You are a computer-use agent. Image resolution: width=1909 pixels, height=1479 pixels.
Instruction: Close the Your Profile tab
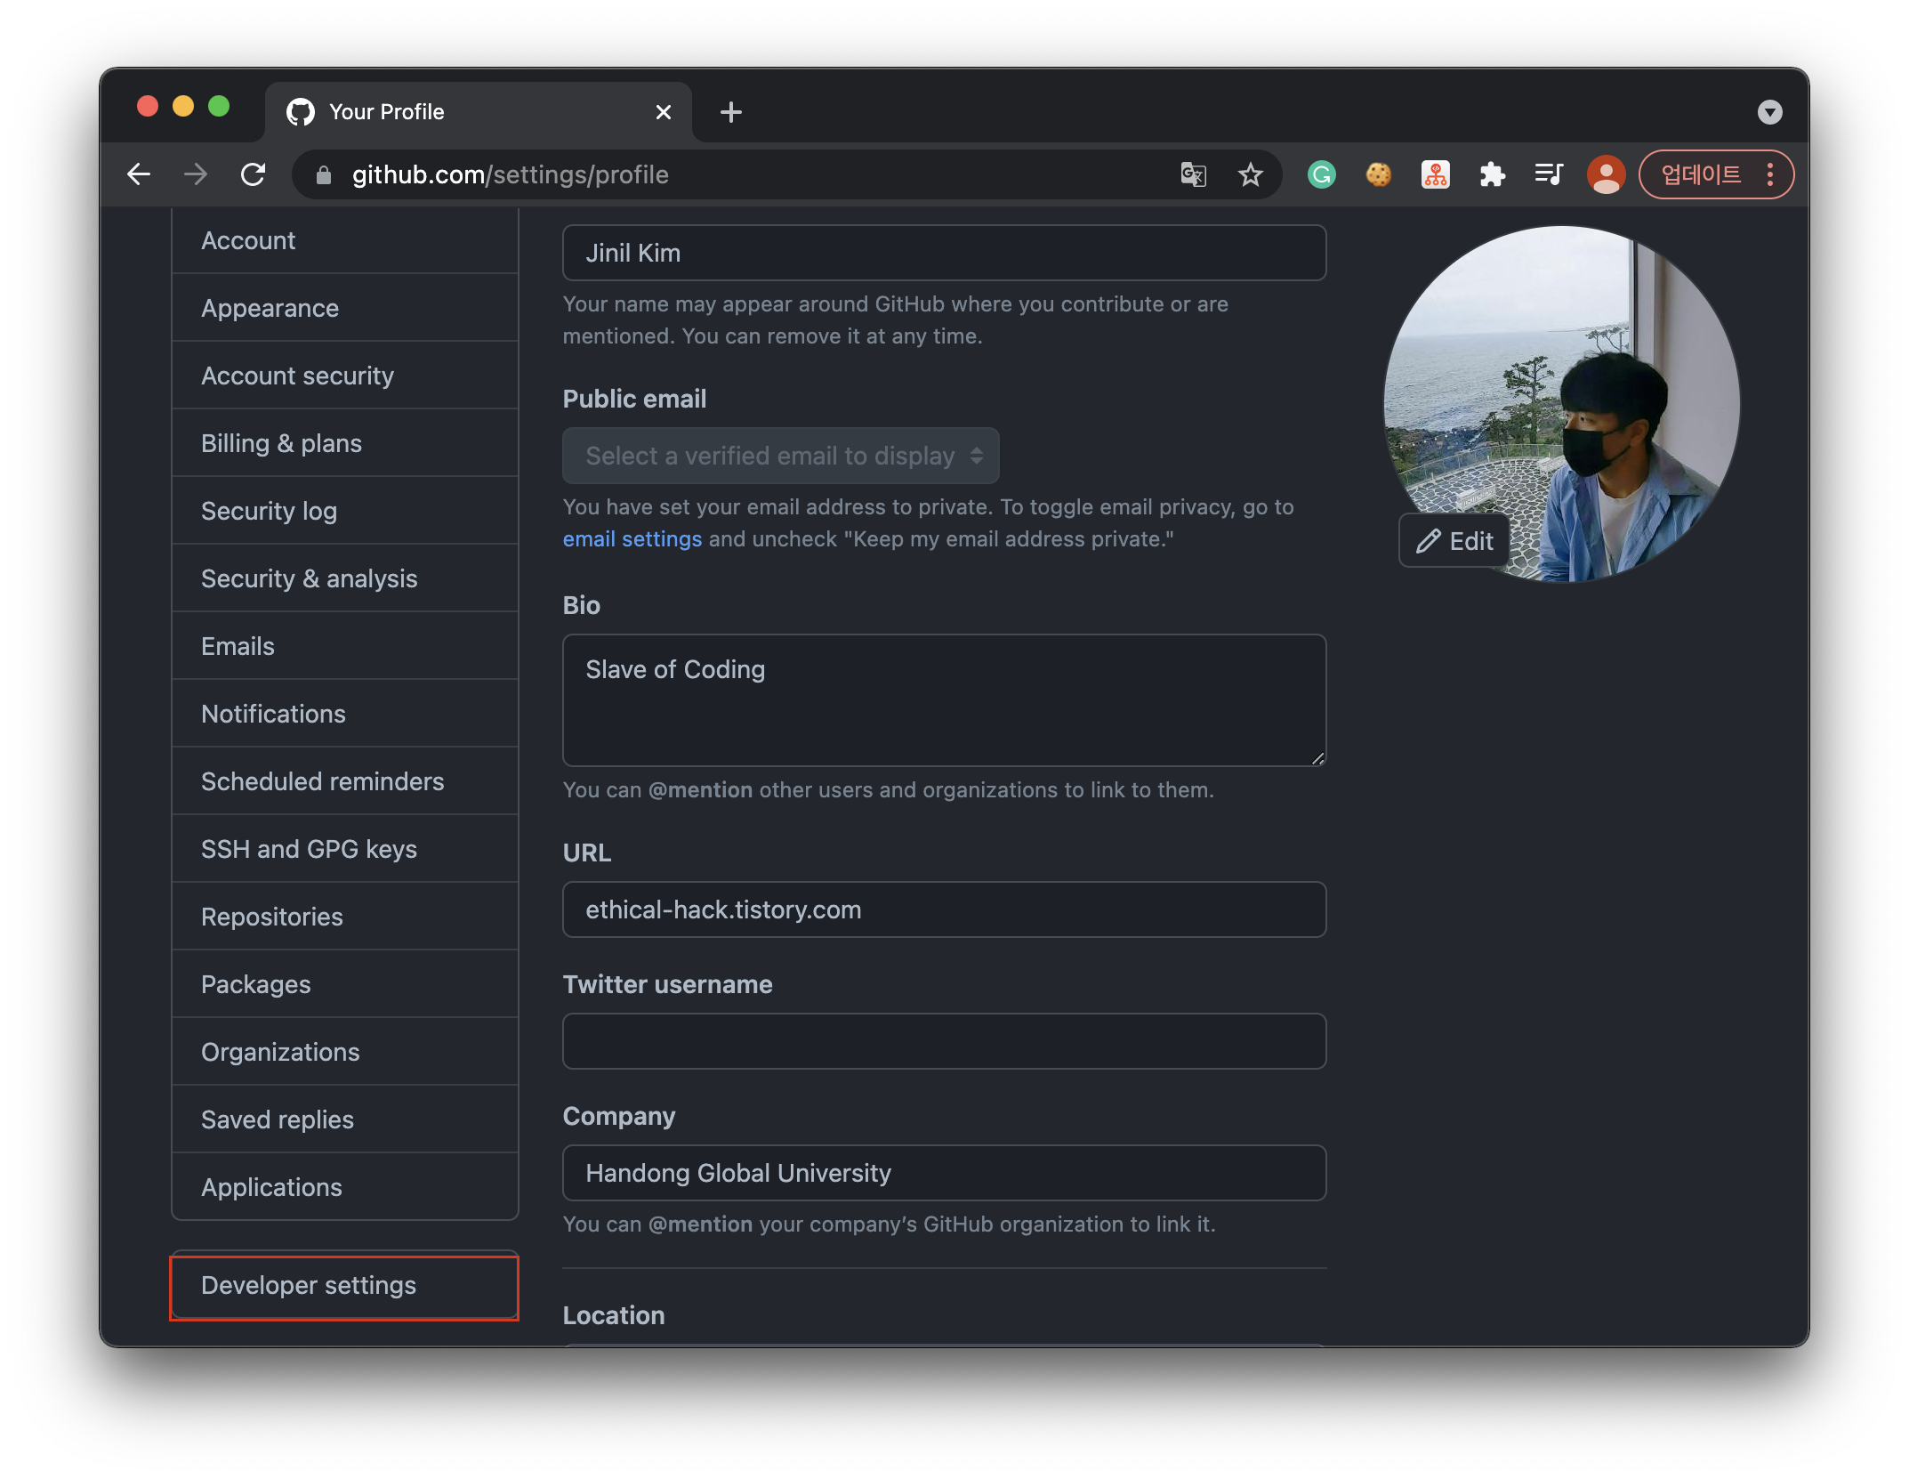click(x=664, y=112)
